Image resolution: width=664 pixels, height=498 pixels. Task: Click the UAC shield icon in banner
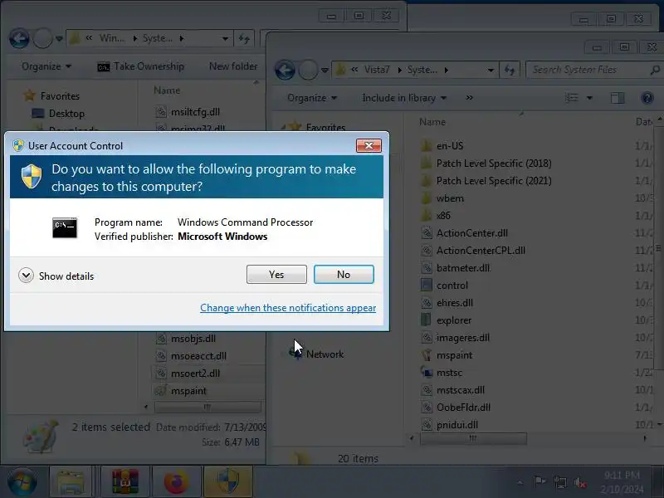click(x=32, y=176)
